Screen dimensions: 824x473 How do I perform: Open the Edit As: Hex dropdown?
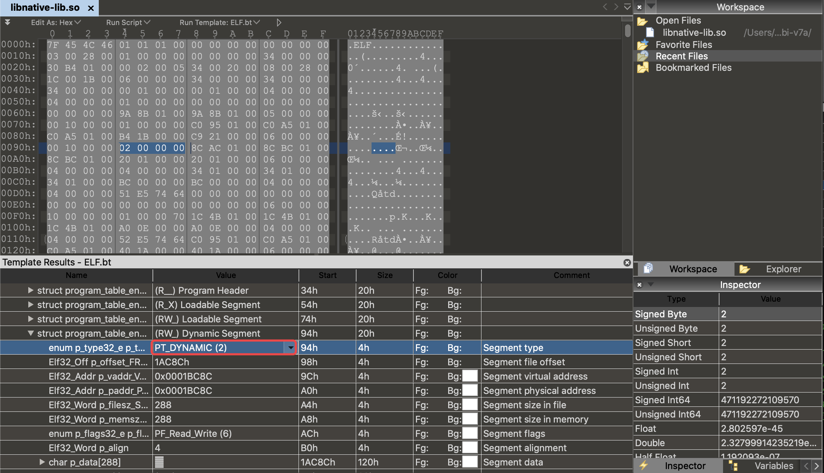pos(55,23)
